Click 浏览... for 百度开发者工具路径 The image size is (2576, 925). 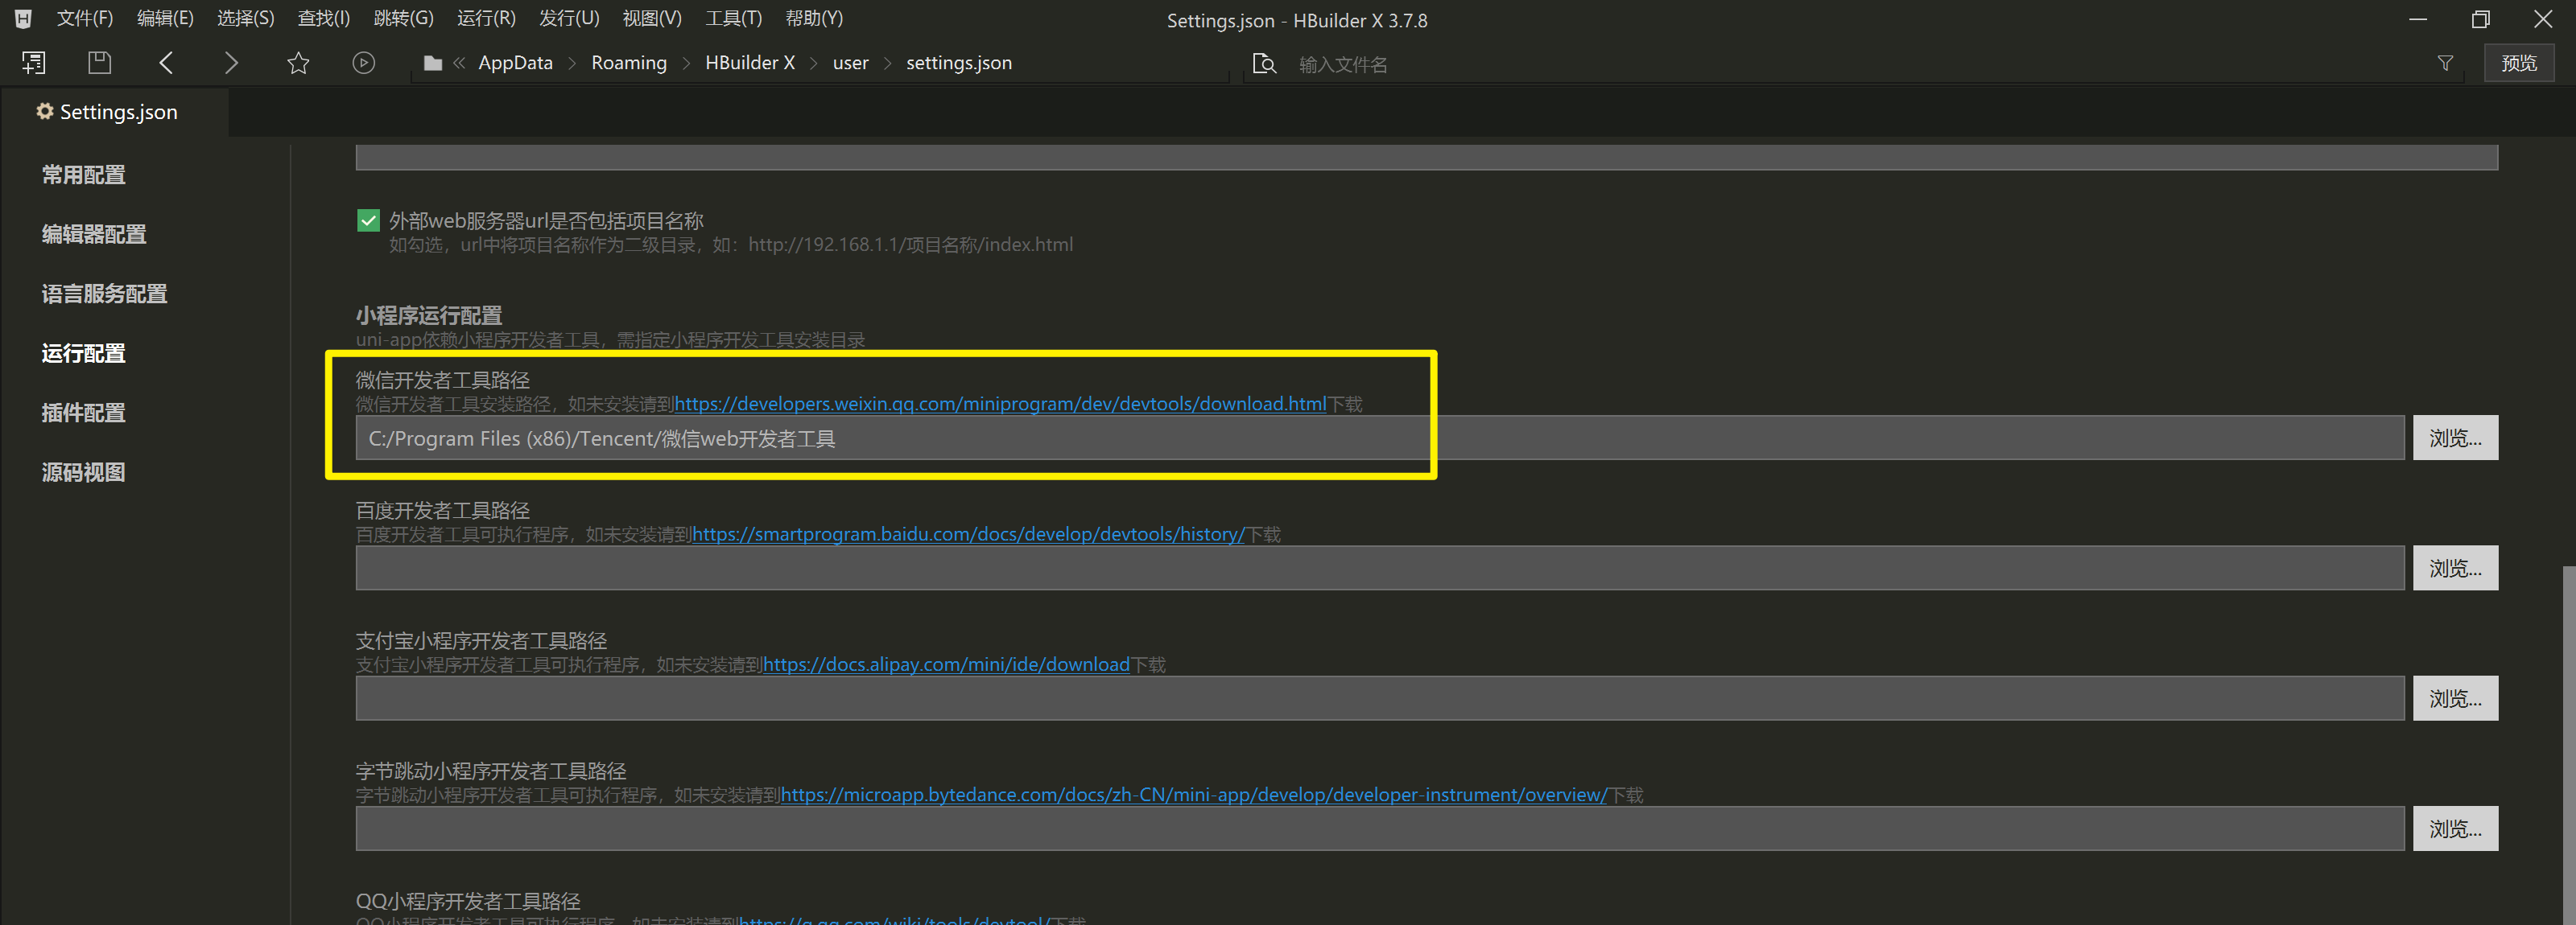2455,569
